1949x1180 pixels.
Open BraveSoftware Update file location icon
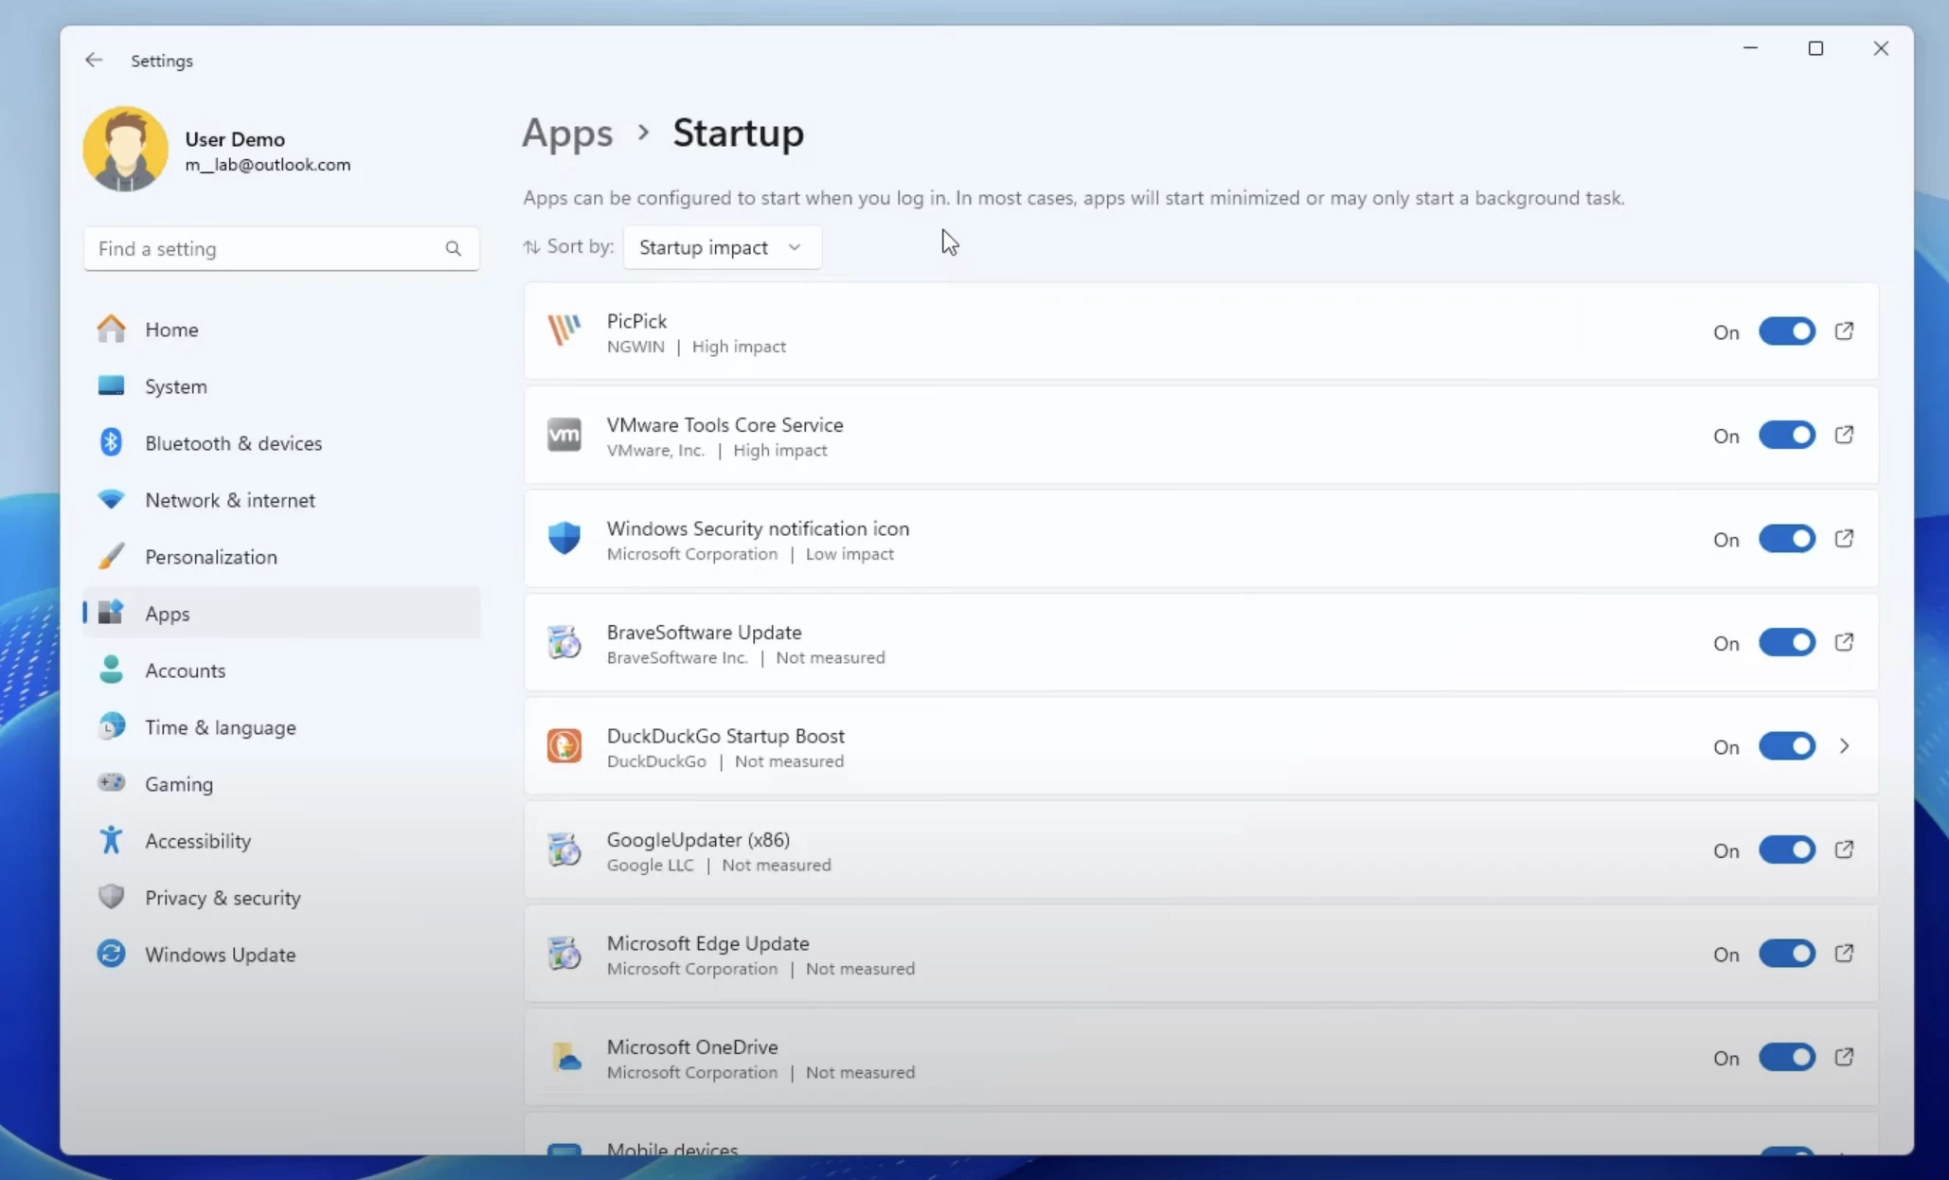point(1844,642)
